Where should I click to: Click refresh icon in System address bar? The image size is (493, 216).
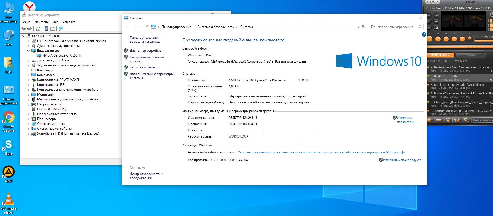pyautogui.click(x=363, y=27)
